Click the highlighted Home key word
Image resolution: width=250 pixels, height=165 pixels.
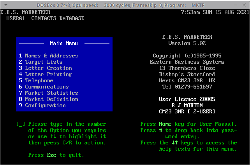click(165, 124)
